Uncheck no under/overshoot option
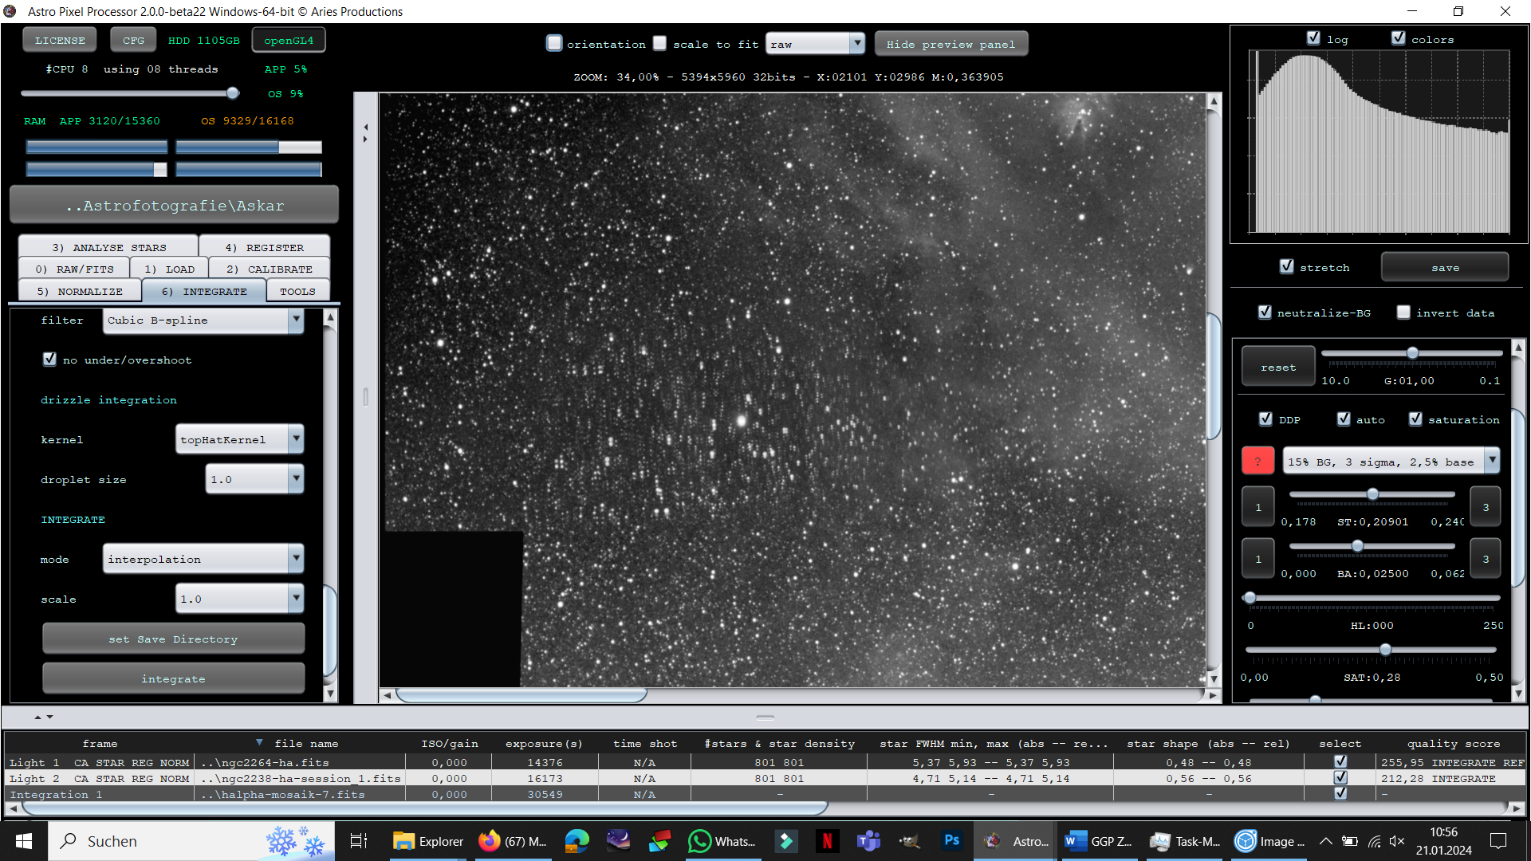 [49, 360]
